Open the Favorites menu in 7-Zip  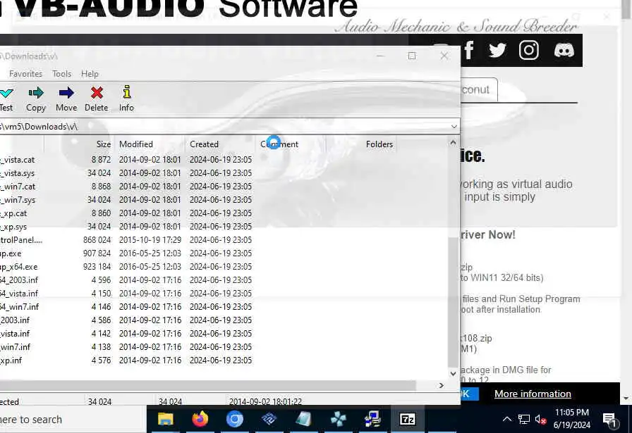tap(26, 74)
